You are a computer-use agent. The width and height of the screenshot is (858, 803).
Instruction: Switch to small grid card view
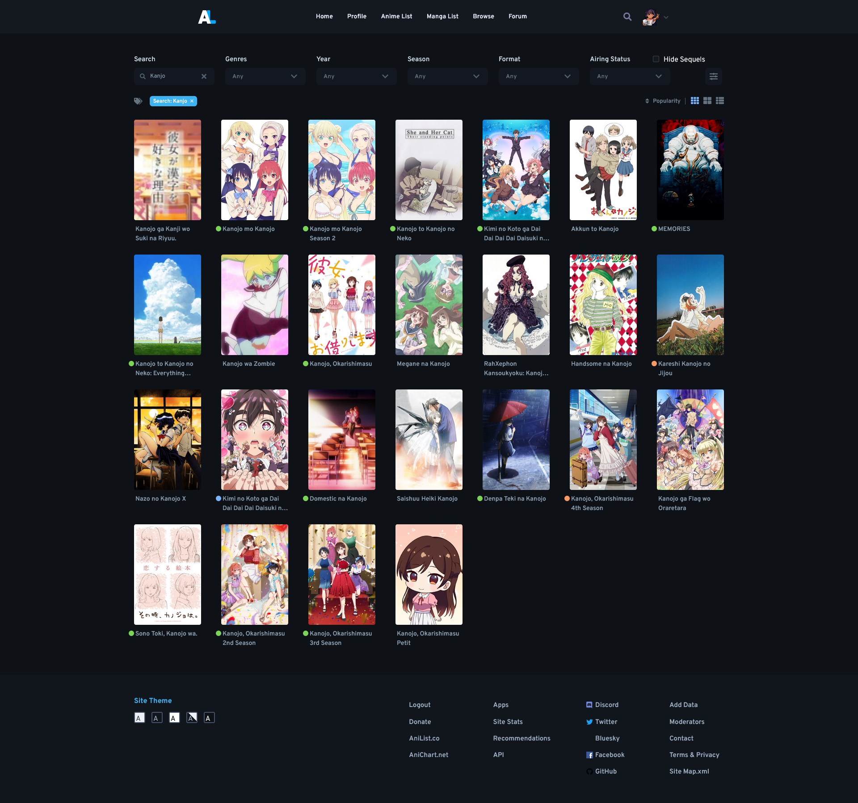(x=694, y=101)
